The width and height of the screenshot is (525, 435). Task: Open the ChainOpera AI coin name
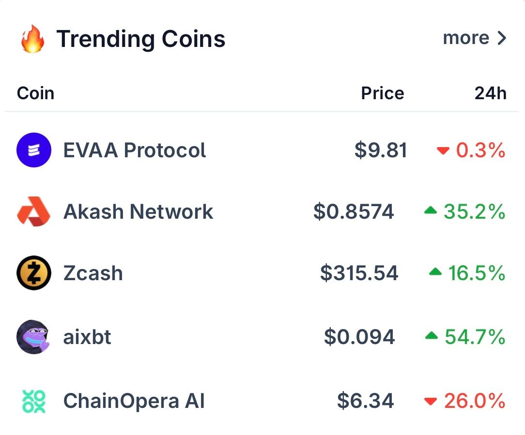click(134, 401)
